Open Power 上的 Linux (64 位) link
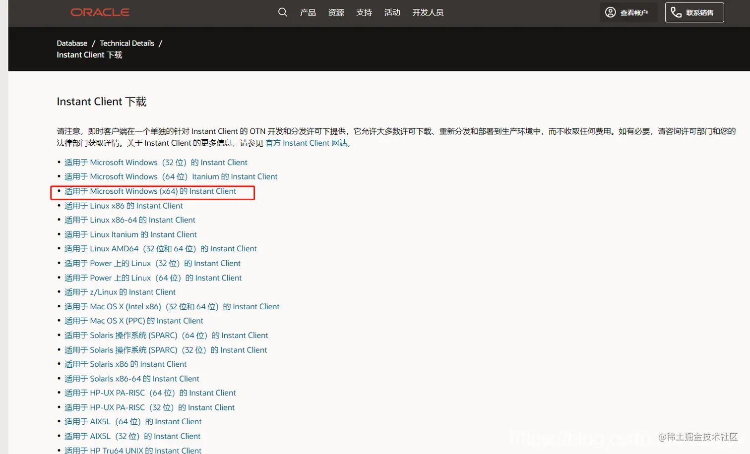 click(153, 278)
